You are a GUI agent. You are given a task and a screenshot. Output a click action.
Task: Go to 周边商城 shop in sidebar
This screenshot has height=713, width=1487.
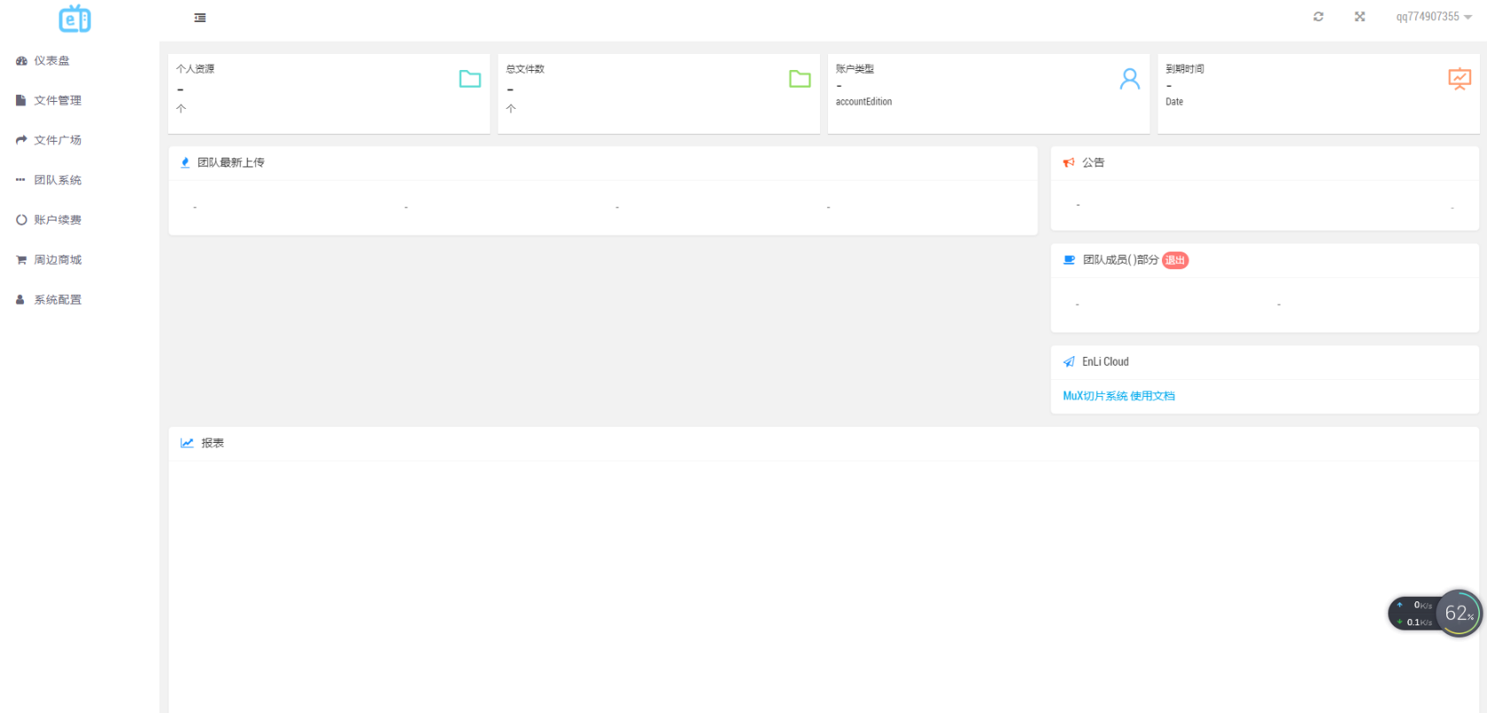(x=57, y=260)
